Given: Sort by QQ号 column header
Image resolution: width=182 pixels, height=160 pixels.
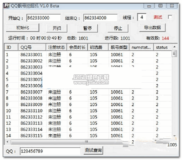Looking at the screenshot, I should 32,47.
